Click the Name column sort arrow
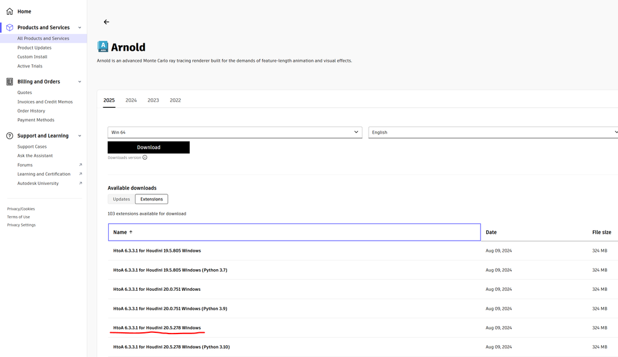 [x=131, y=233]
